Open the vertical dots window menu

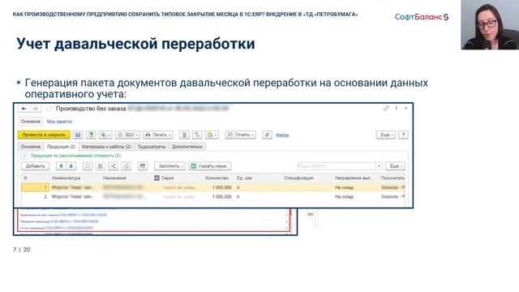(x=397, y=108)
